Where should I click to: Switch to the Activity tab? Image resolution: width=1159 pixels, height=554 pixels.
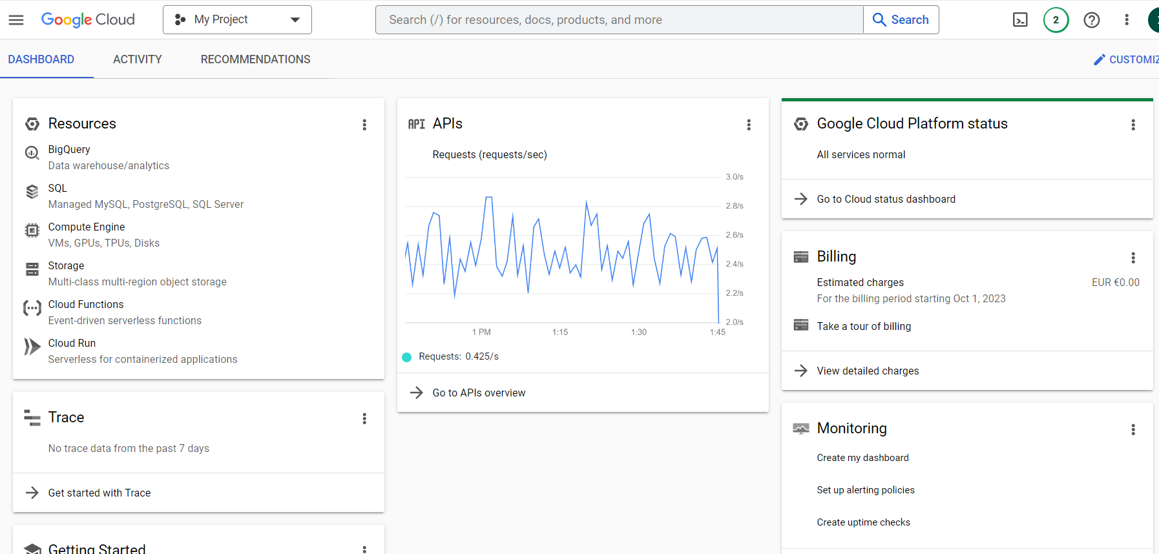(138, 59)
